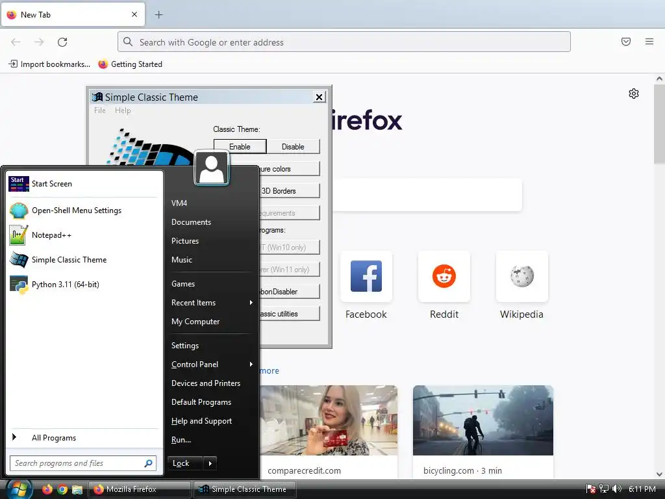Open the Pocket save icon

click(x=626, y=42)
